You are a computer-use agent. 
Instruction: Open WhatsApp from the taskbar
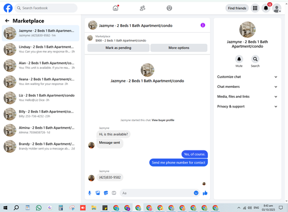tap(39, 207)
